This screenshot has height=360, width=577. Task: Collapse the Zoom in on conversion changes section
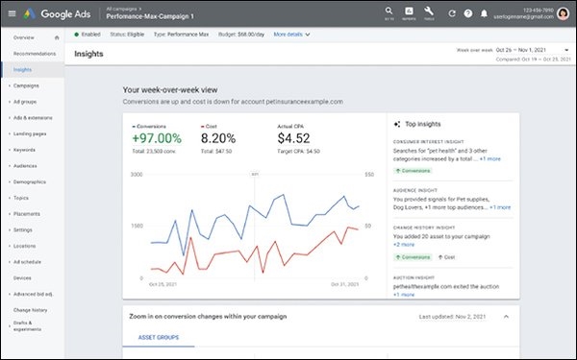coord(506,316)
